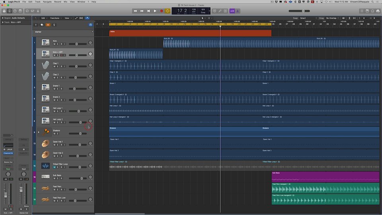382x215 pixels.
Task: Select the Intro marker region
Action: click(x=190, y=33)
